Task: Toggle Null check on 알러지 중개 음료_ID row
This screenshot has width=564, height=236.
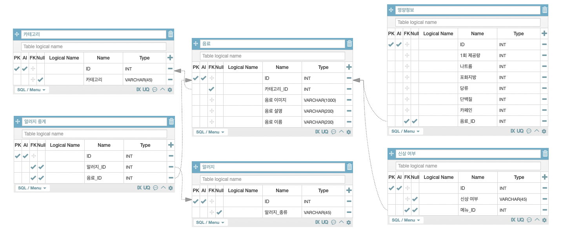Action: point(41,178)
